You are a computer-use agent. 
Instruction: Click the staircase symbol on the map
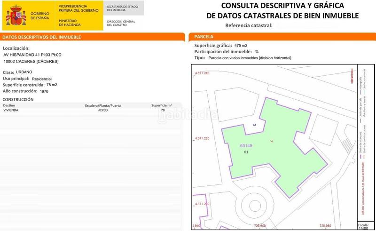pos(347,144)
